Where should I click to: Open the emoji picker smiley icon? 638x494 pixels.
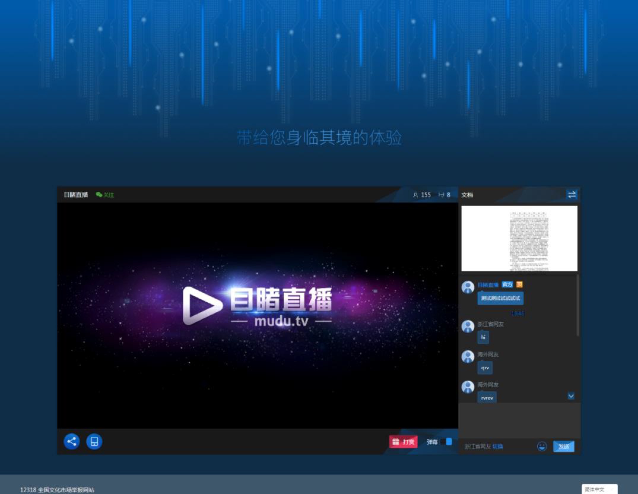pos(542,446)
